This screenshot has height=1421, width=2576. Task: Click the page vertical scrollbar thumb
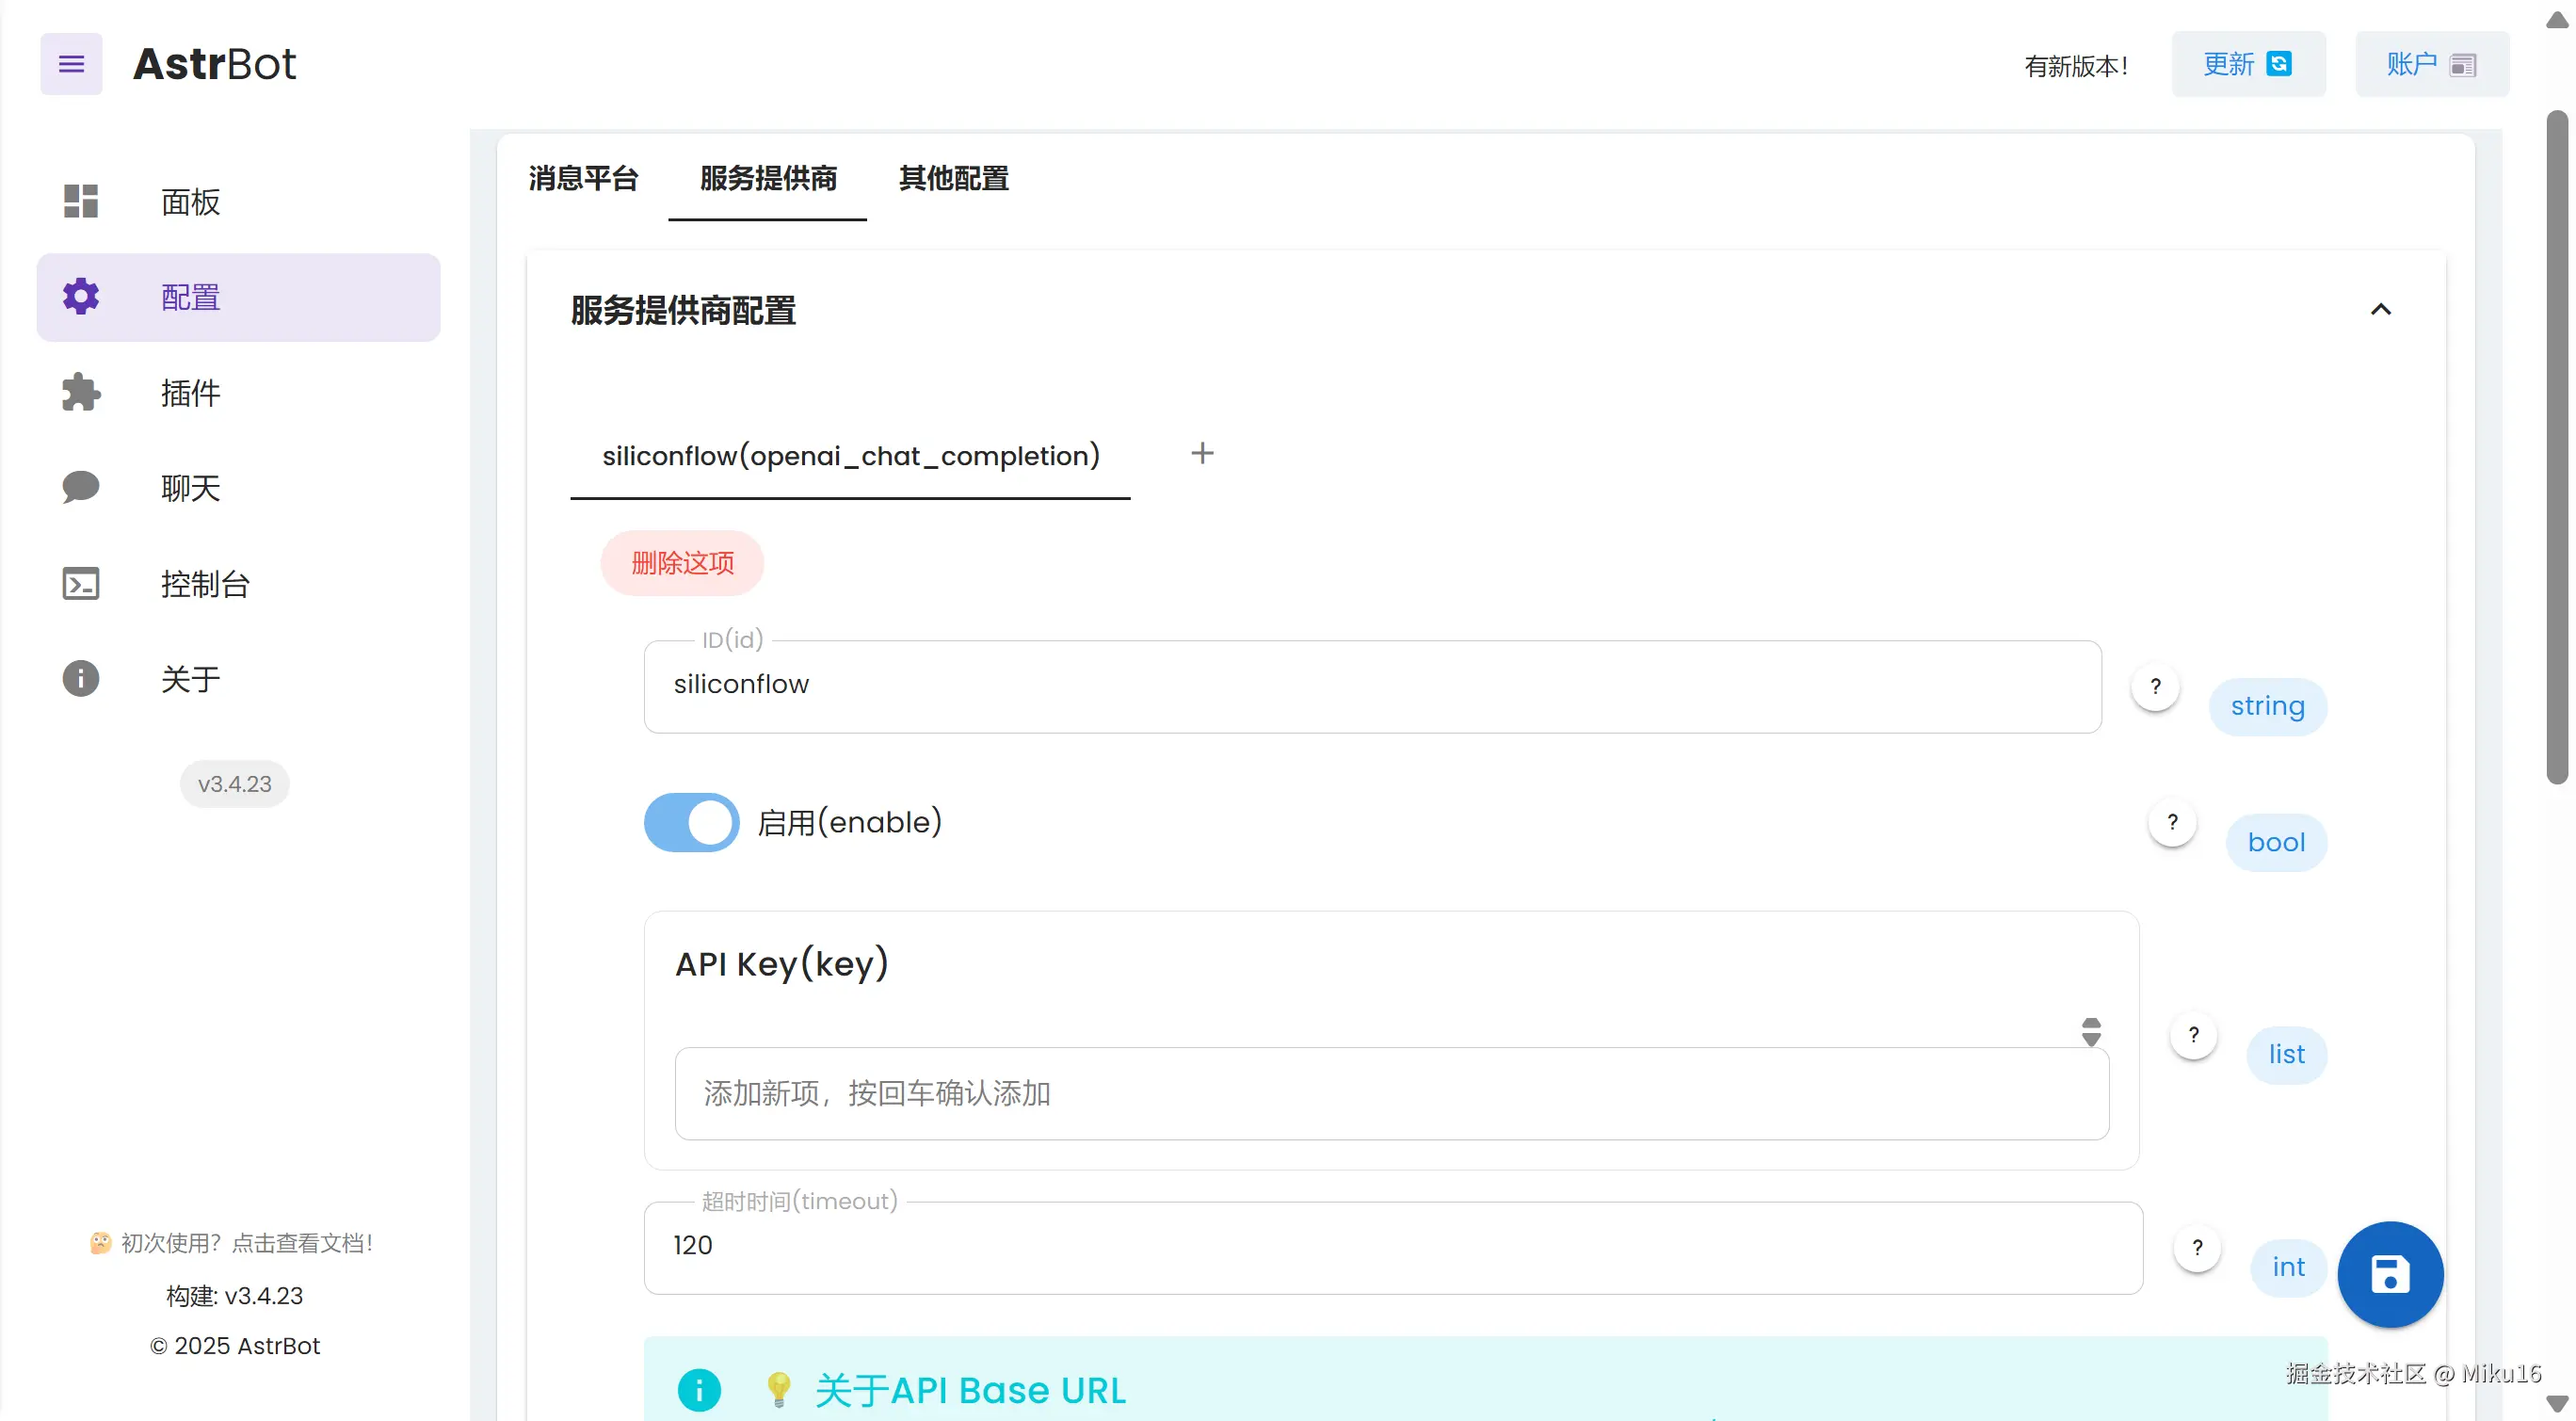point(2556,450)
